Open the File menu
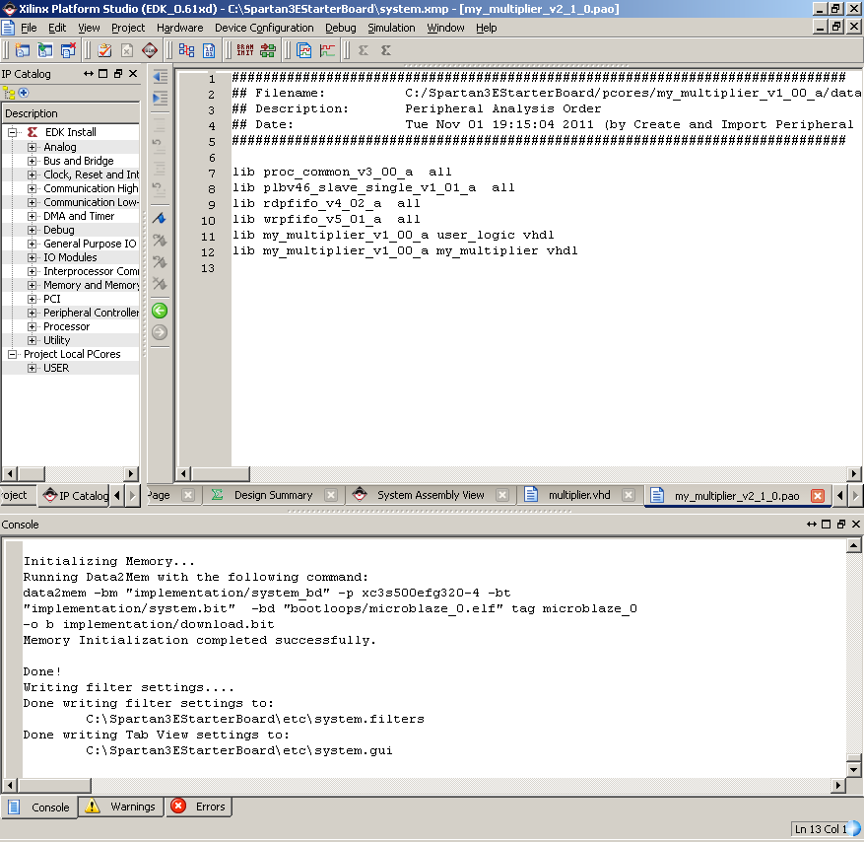864x842 pixels. click(29, 28)
